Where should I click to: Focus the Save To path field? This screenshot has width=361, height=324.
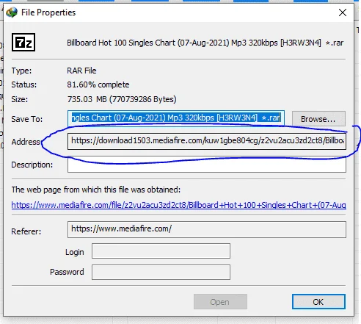(x=176, y=118)
